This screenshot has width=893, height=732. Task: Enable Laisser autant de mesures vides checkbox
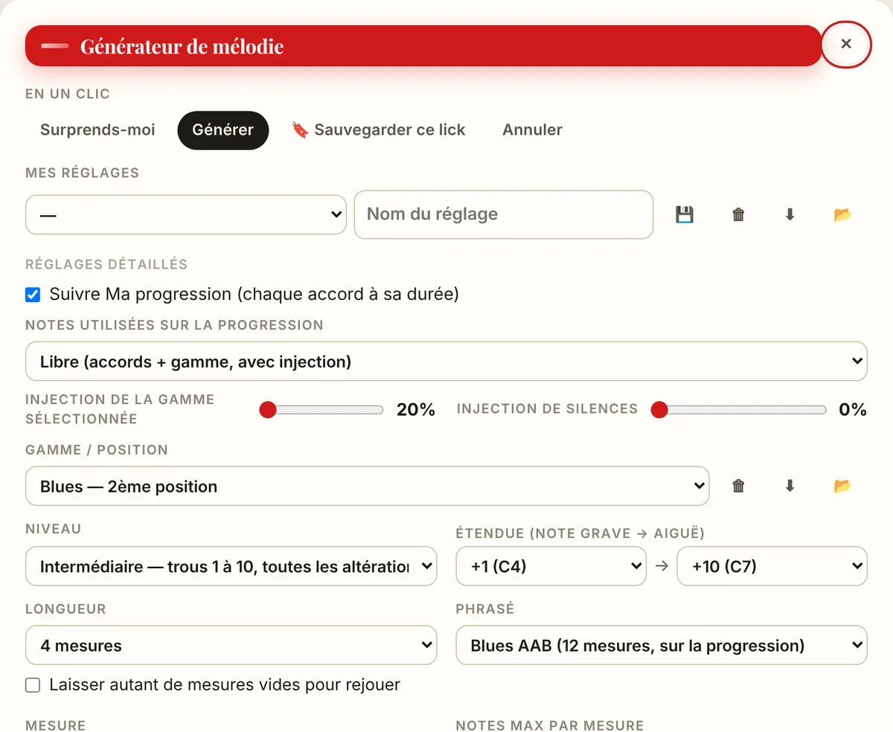point(33,685)
